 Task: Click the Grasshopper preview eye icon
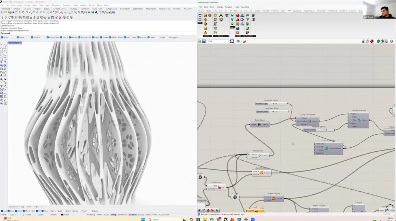(x=238, y=41)
